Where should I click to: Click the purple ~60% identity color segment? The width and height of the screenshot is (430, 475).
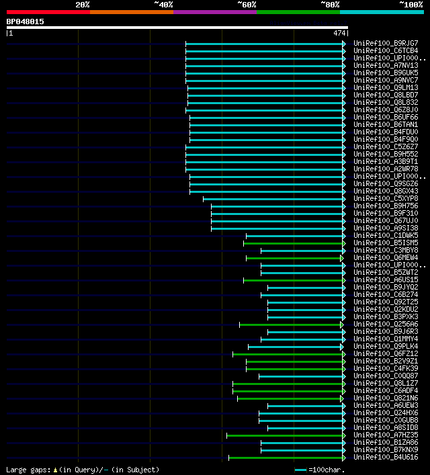pyautogui.click(x=215, y=12)
